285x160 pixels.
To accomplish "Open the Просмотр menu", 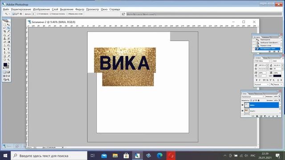I will [92, 9].
